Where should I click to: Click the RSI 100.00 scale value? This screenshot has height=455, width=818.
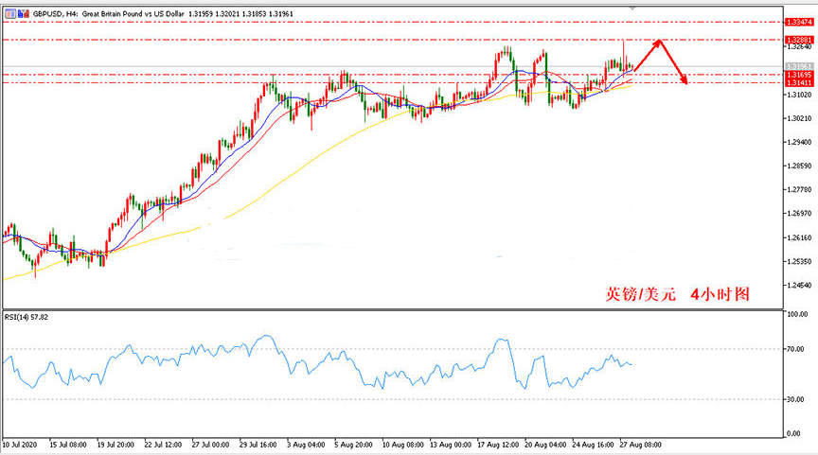pos(798,314)
